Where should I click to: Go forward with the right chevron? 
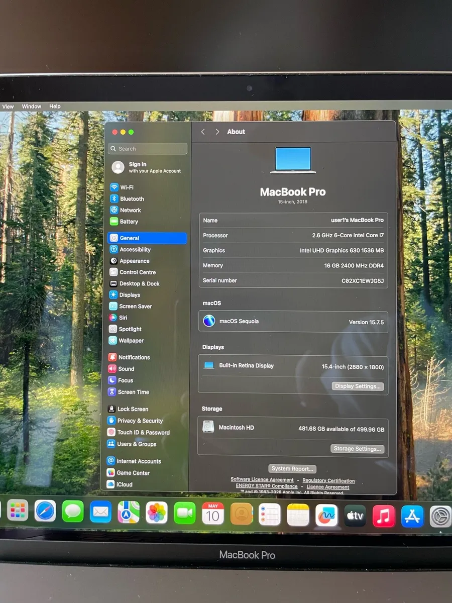[217, 132]
